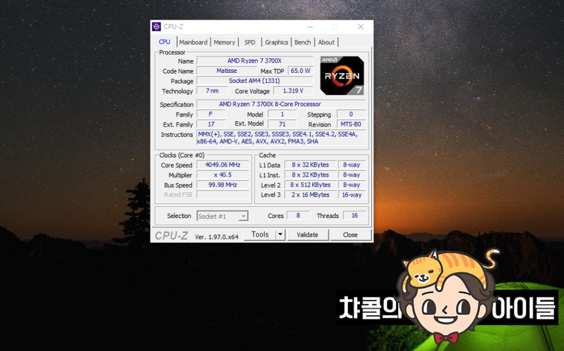Click the Cores value 8

tap(298, 216)
